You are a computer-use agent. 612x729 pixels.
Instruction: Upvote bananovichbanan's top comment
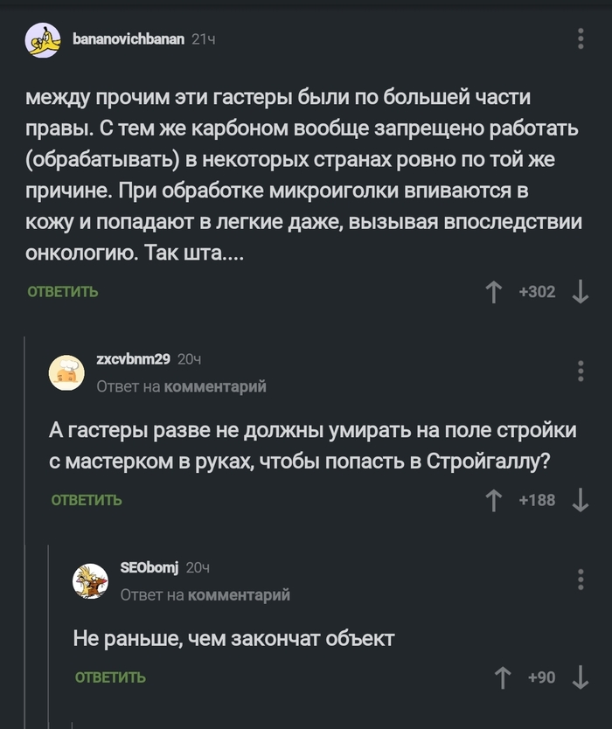tap(494, 293)
